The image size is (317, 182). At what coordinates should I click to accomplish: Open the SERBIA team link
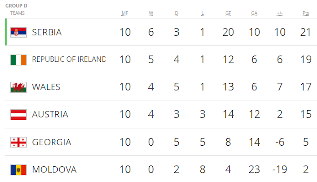[47, 32]
